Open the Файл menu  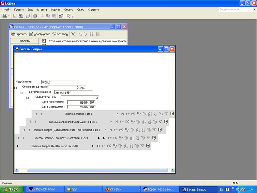7,9
